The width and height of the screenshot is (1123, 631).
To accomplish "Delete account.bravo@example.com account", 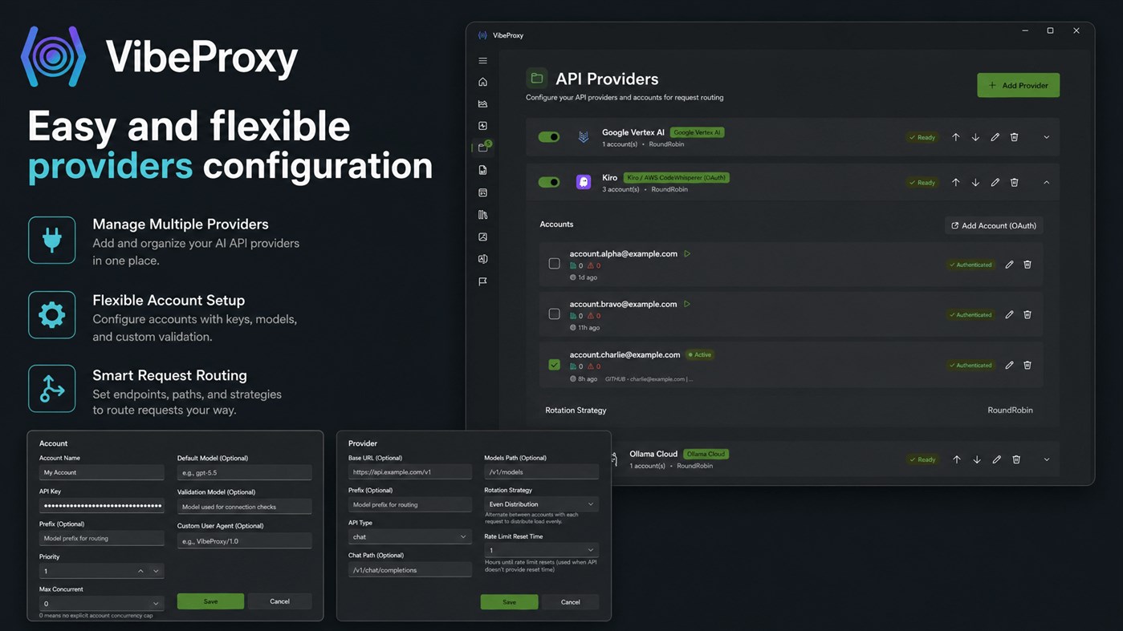I will [x=1027, y=314].
